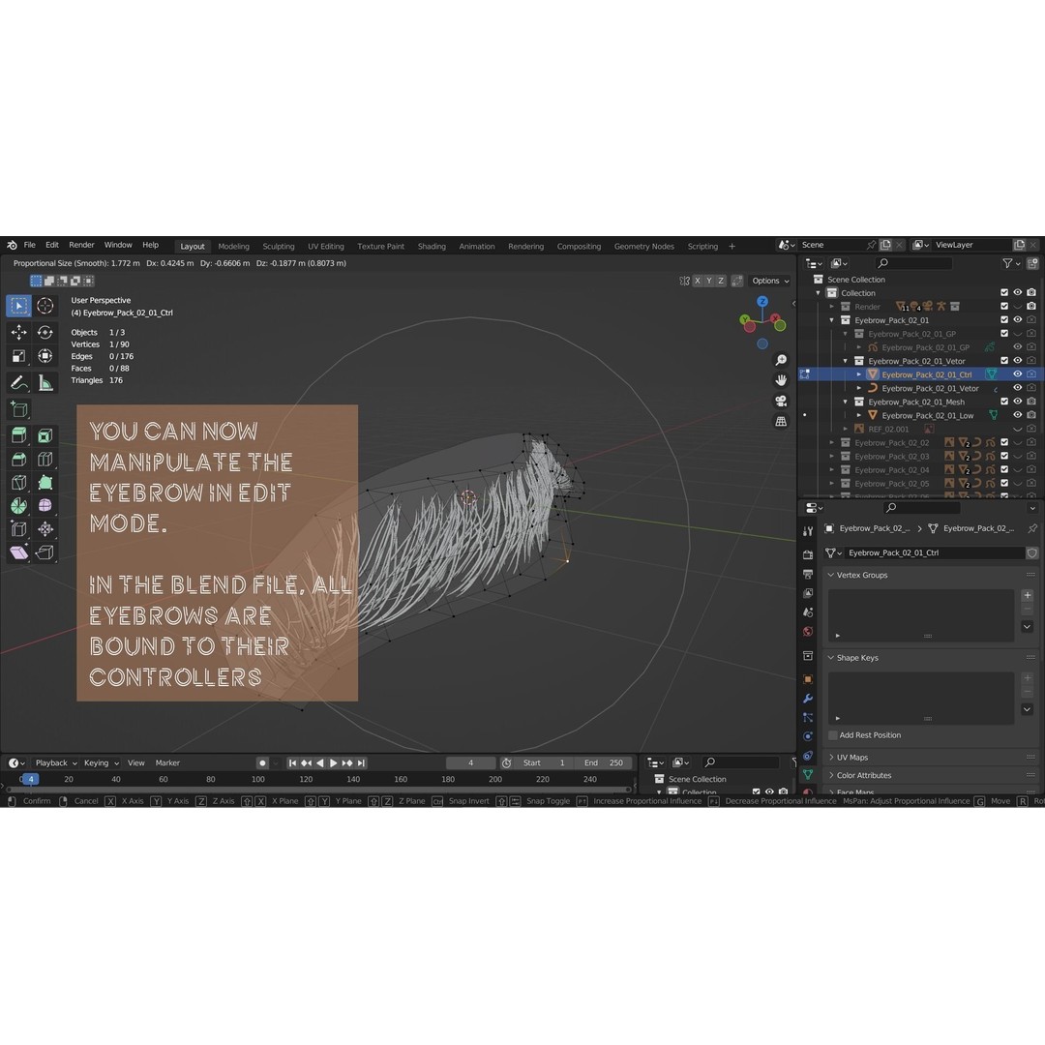Add a new vertex group with plus
This screenshot has height=1045, width=1045.
(1027, 595)
